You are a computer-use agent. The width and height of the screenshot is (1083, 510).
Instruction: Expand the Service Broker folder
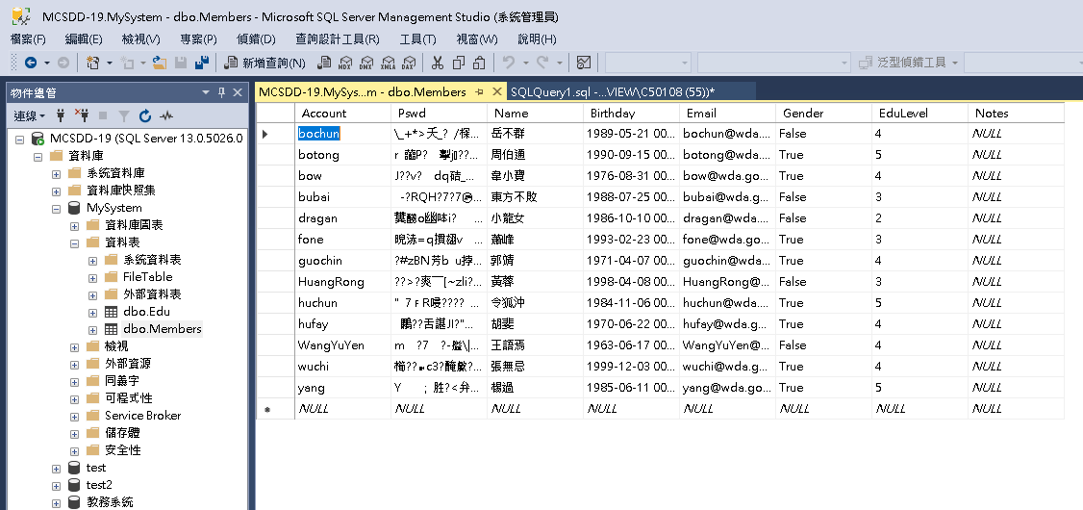coord(75,416)
